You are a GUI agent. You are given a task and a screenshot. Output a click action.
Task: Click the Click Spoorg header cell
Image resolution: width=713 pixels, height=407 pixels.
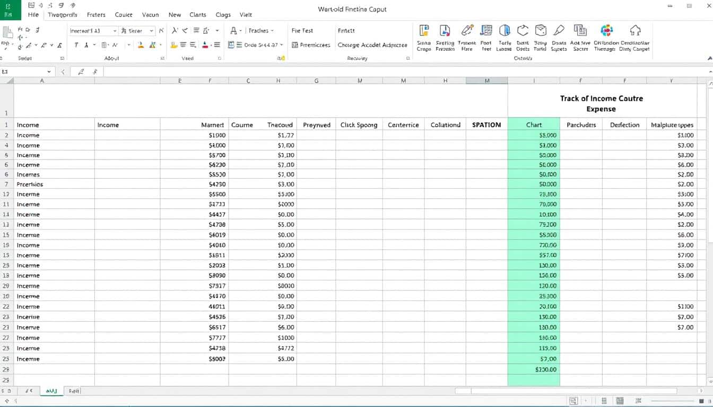tap(359, 125)
